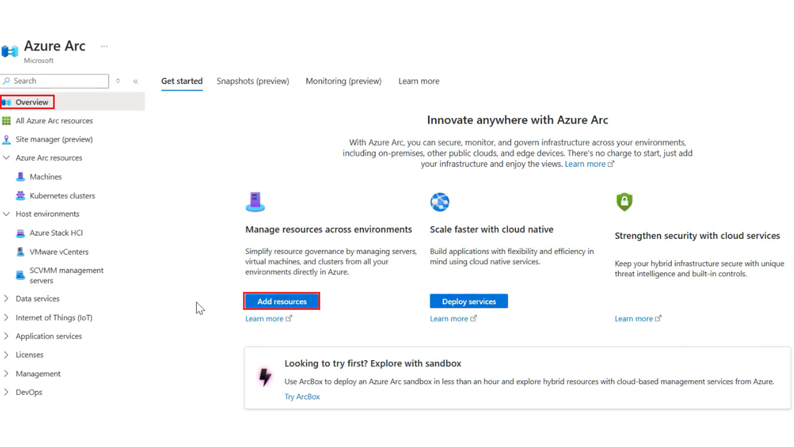794x447 pixels.
Task: Click the Add resources button
Action: point(282,301)
